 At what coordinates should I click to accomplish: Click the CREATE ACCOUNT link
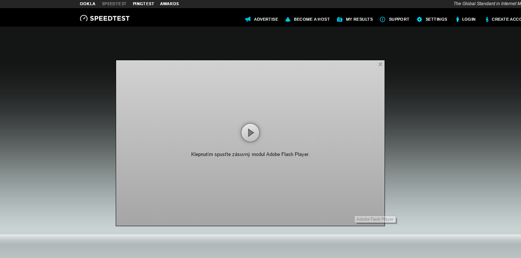tap(506, 19)
